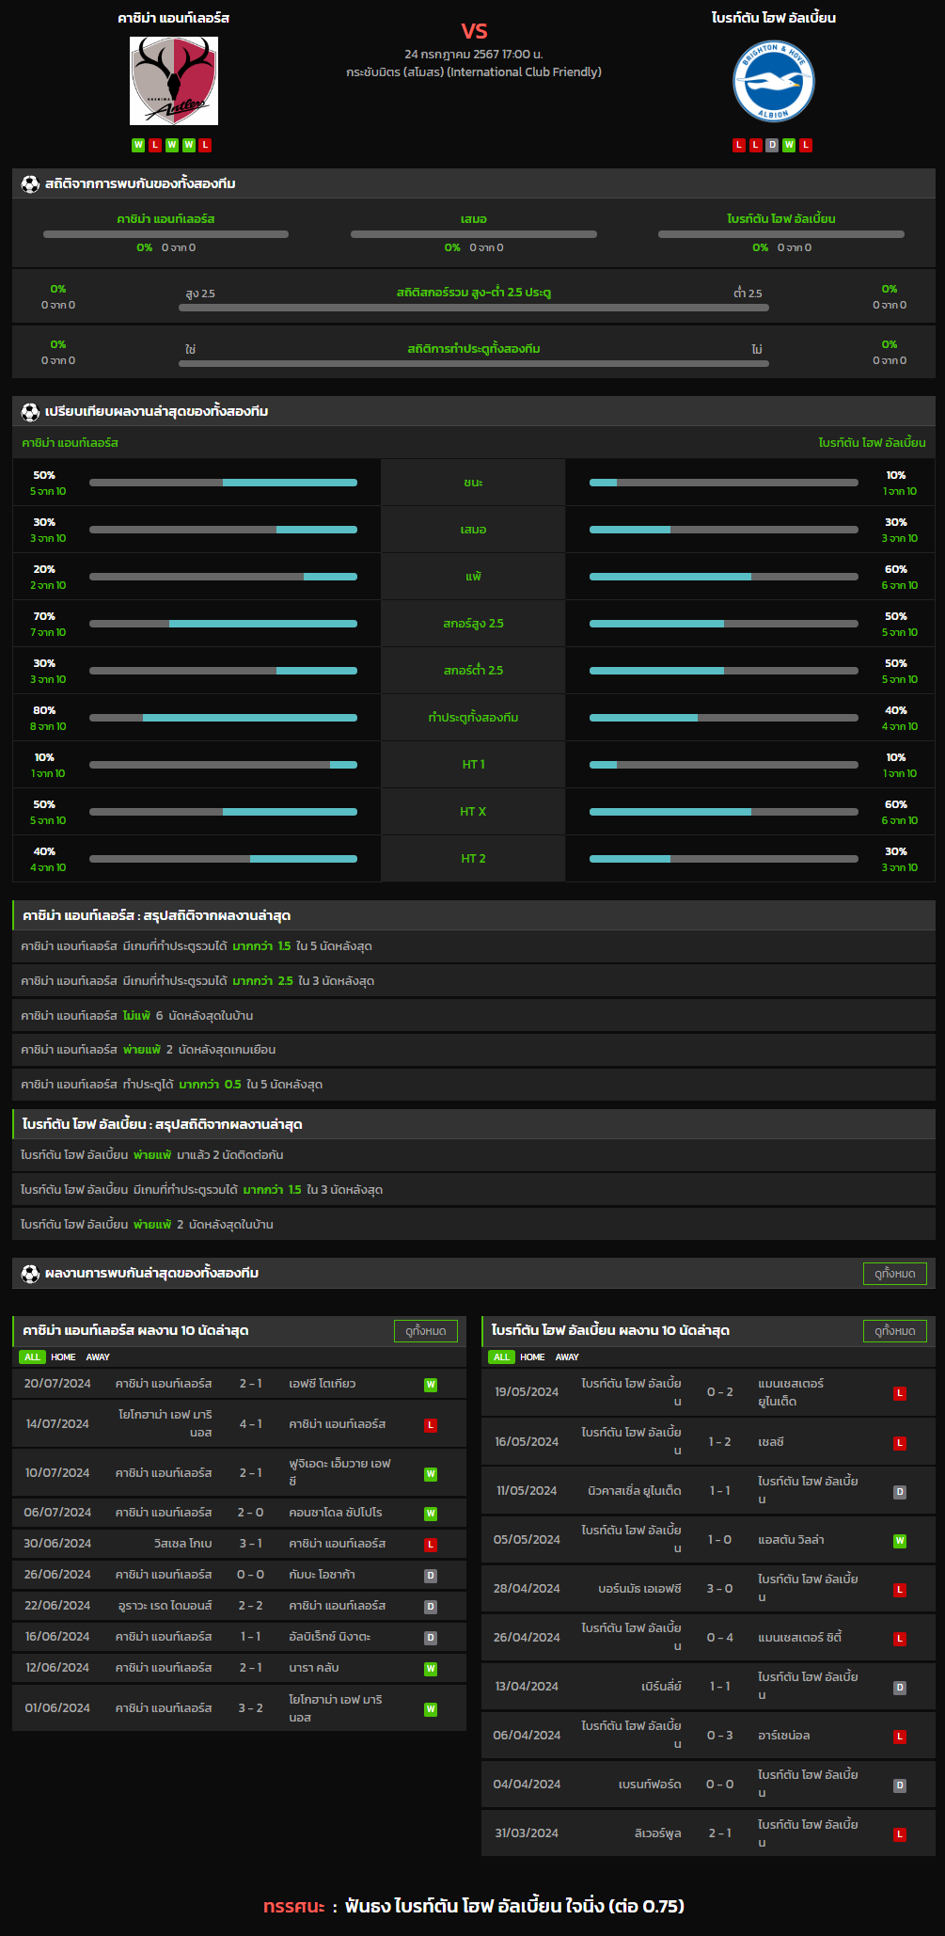Click D badge on 22/06/2024 match row
Image resolution: width=945 pixels, height=1936 pixels.
click(431, 1606)
